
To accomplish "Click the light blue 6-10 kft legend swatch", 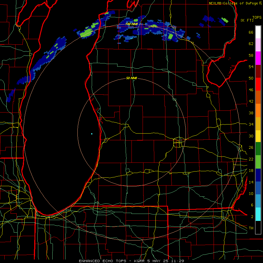I will pos(258,201).
